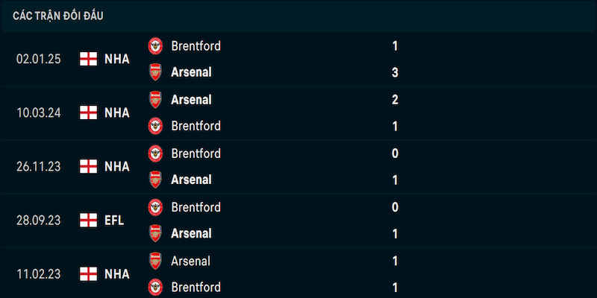Open Arsenal name in 11.02.23 match
Image resolution: width=597 pixels, height=298 pixels.
(x=190, y=261)
